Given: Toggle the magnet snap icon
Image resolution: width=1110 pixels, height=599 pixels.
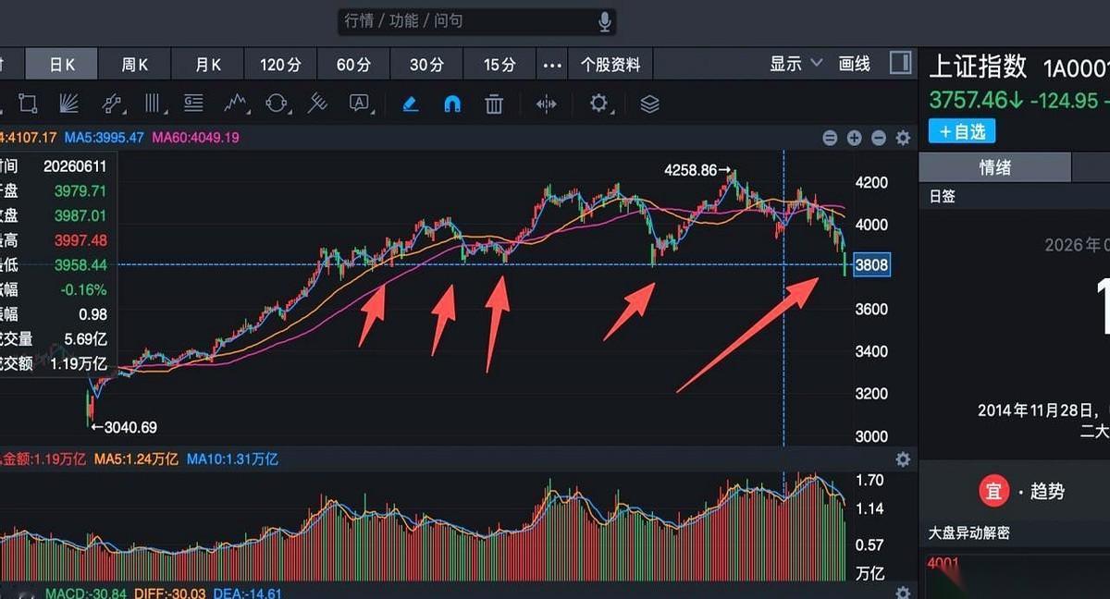Looking at the screenshot, I should [x=452, y=104].
